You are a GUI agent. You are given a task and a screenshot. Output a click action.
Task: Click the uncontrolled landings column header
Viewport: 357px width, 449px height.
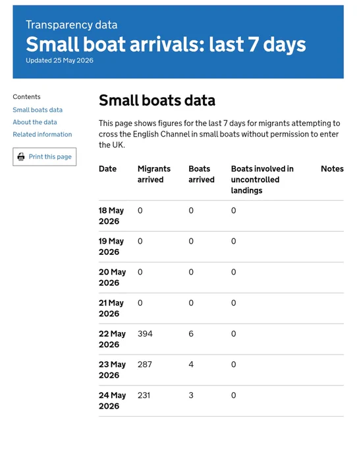coord(262,180)
